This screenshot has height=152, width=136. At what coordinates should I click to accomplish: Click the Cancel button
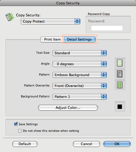(x=86, y=144)
